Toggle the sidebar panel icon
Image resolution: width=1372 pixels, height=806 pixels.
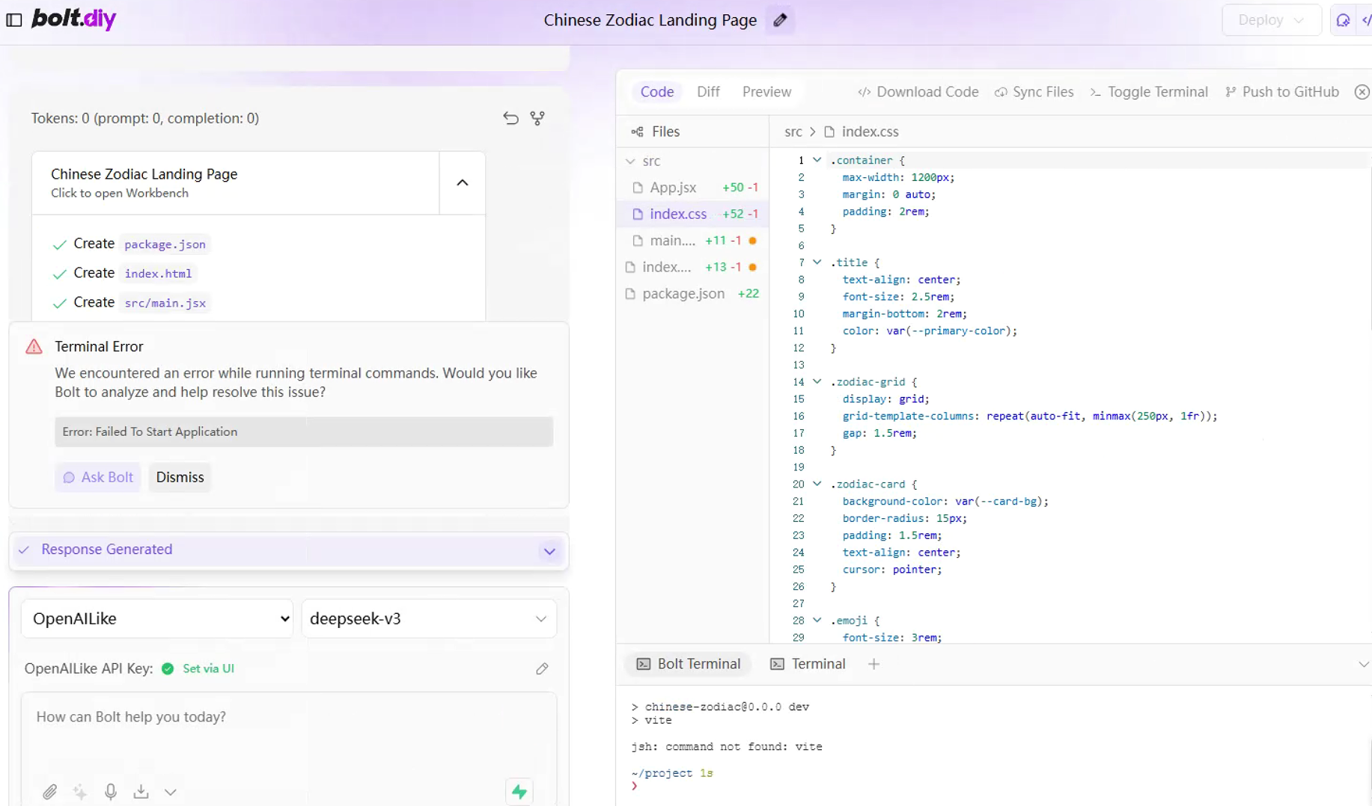[14, 20]
